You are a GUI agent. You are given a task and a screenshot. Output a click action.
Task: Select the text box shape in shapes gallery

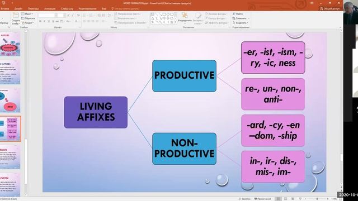coord(153,14)
